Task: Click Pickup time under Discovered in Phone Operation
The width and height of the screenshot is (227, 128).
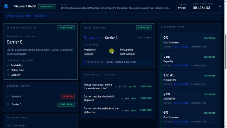Action: point(126,50)
